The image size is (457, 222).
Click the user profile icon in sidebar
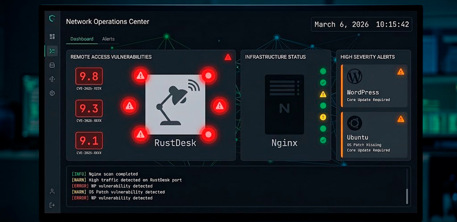(x=52, y=191)
